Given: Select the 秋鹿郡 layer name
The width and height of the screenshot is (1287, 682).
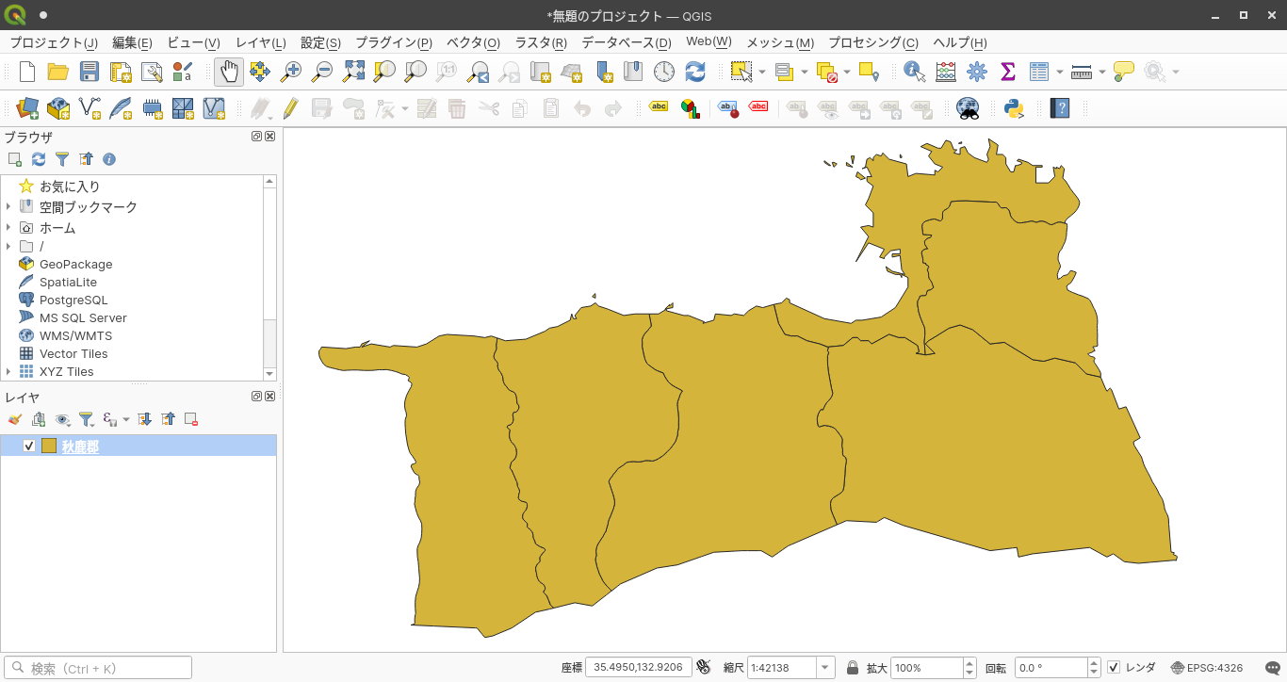Looking at the screenshot, I should pos(80,447).
